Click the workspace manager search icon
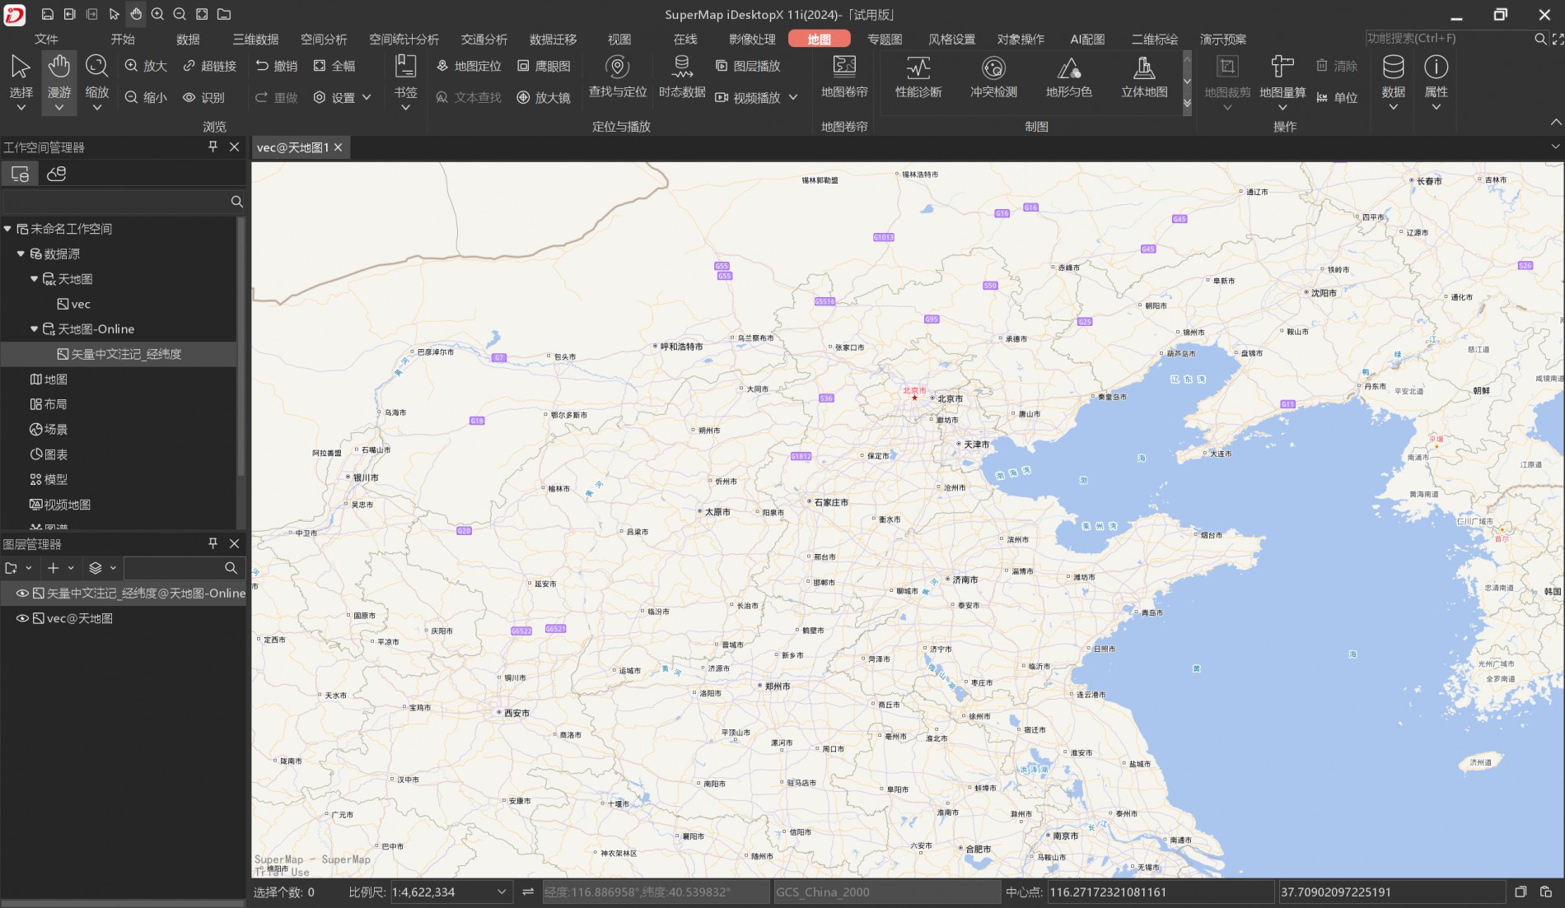This screenshot has width=1565, height=908. click(236, 201)
